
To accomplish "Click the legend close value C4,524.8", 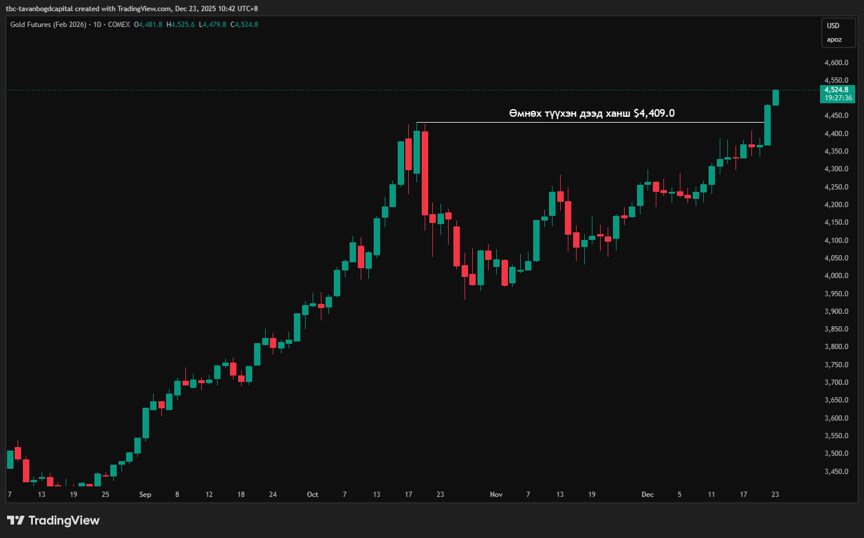I will (x=244, y=25).
